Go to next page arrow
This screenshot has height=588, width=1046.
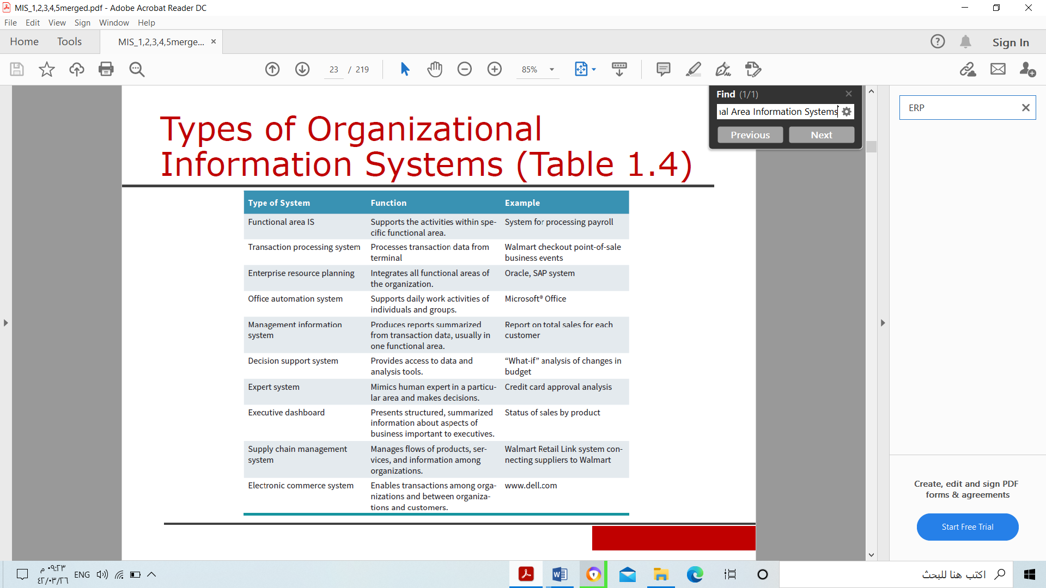[302, 69]
